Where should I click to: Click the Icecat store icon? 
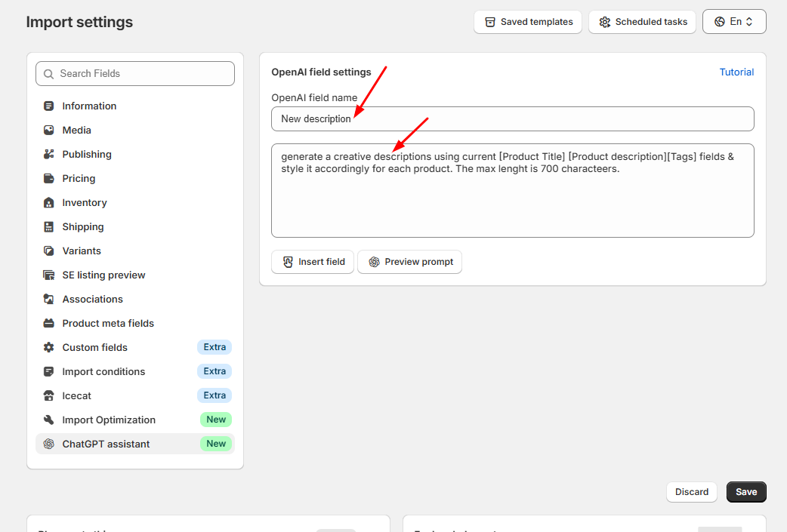click(x=48, y=395)
